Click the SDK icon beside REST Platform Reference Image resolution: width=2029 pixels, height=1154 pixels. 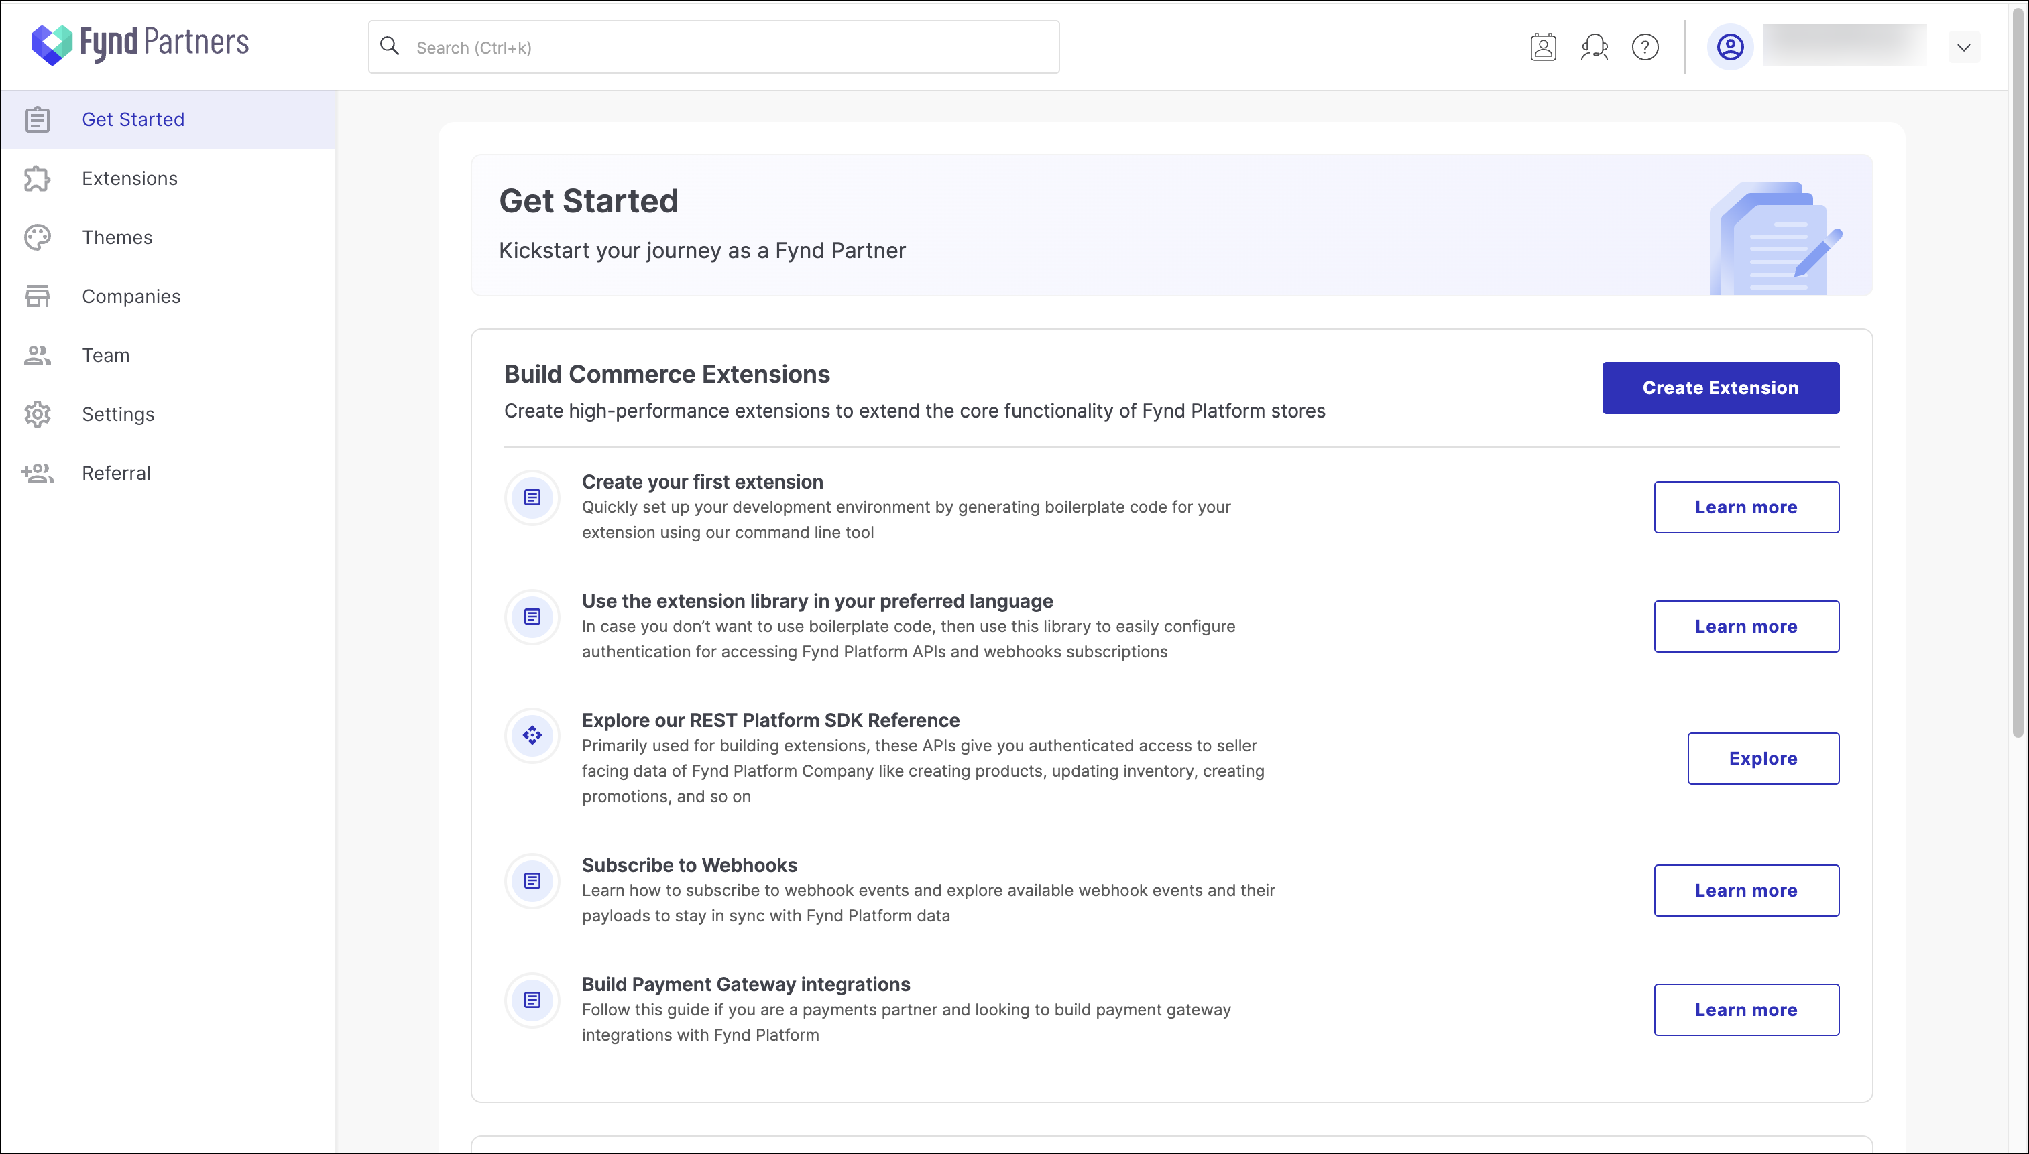532,736
